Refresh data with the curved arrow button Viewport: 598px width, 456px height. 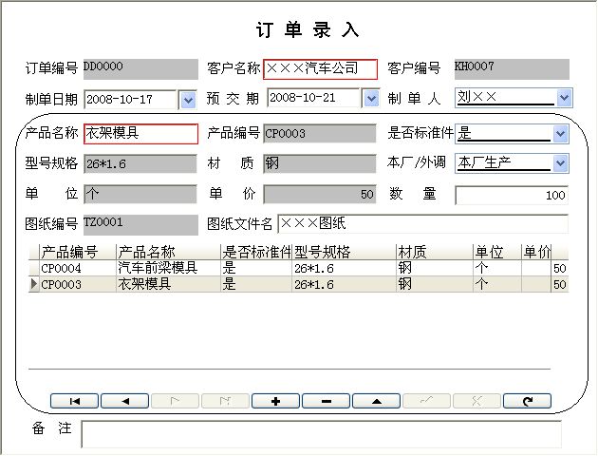528,401
